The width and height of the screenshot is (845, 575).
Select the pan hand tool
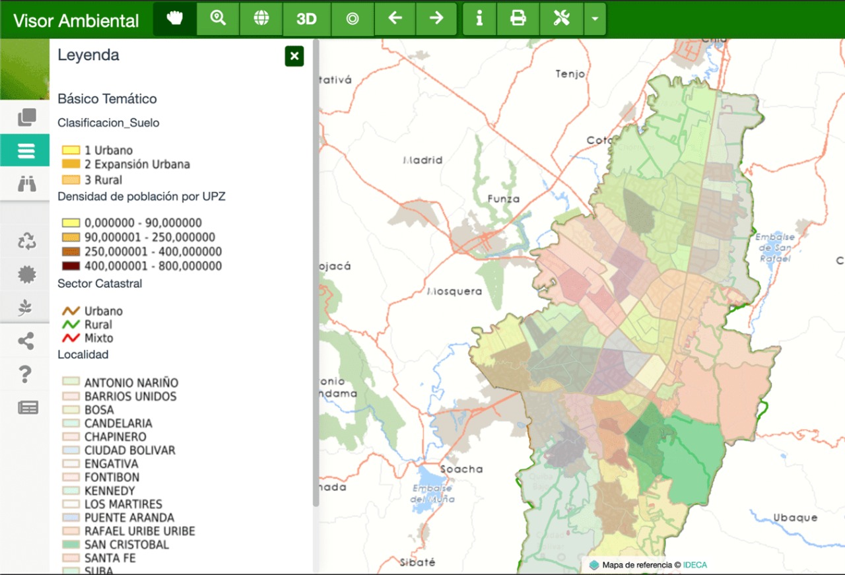(x=175, y=18)
